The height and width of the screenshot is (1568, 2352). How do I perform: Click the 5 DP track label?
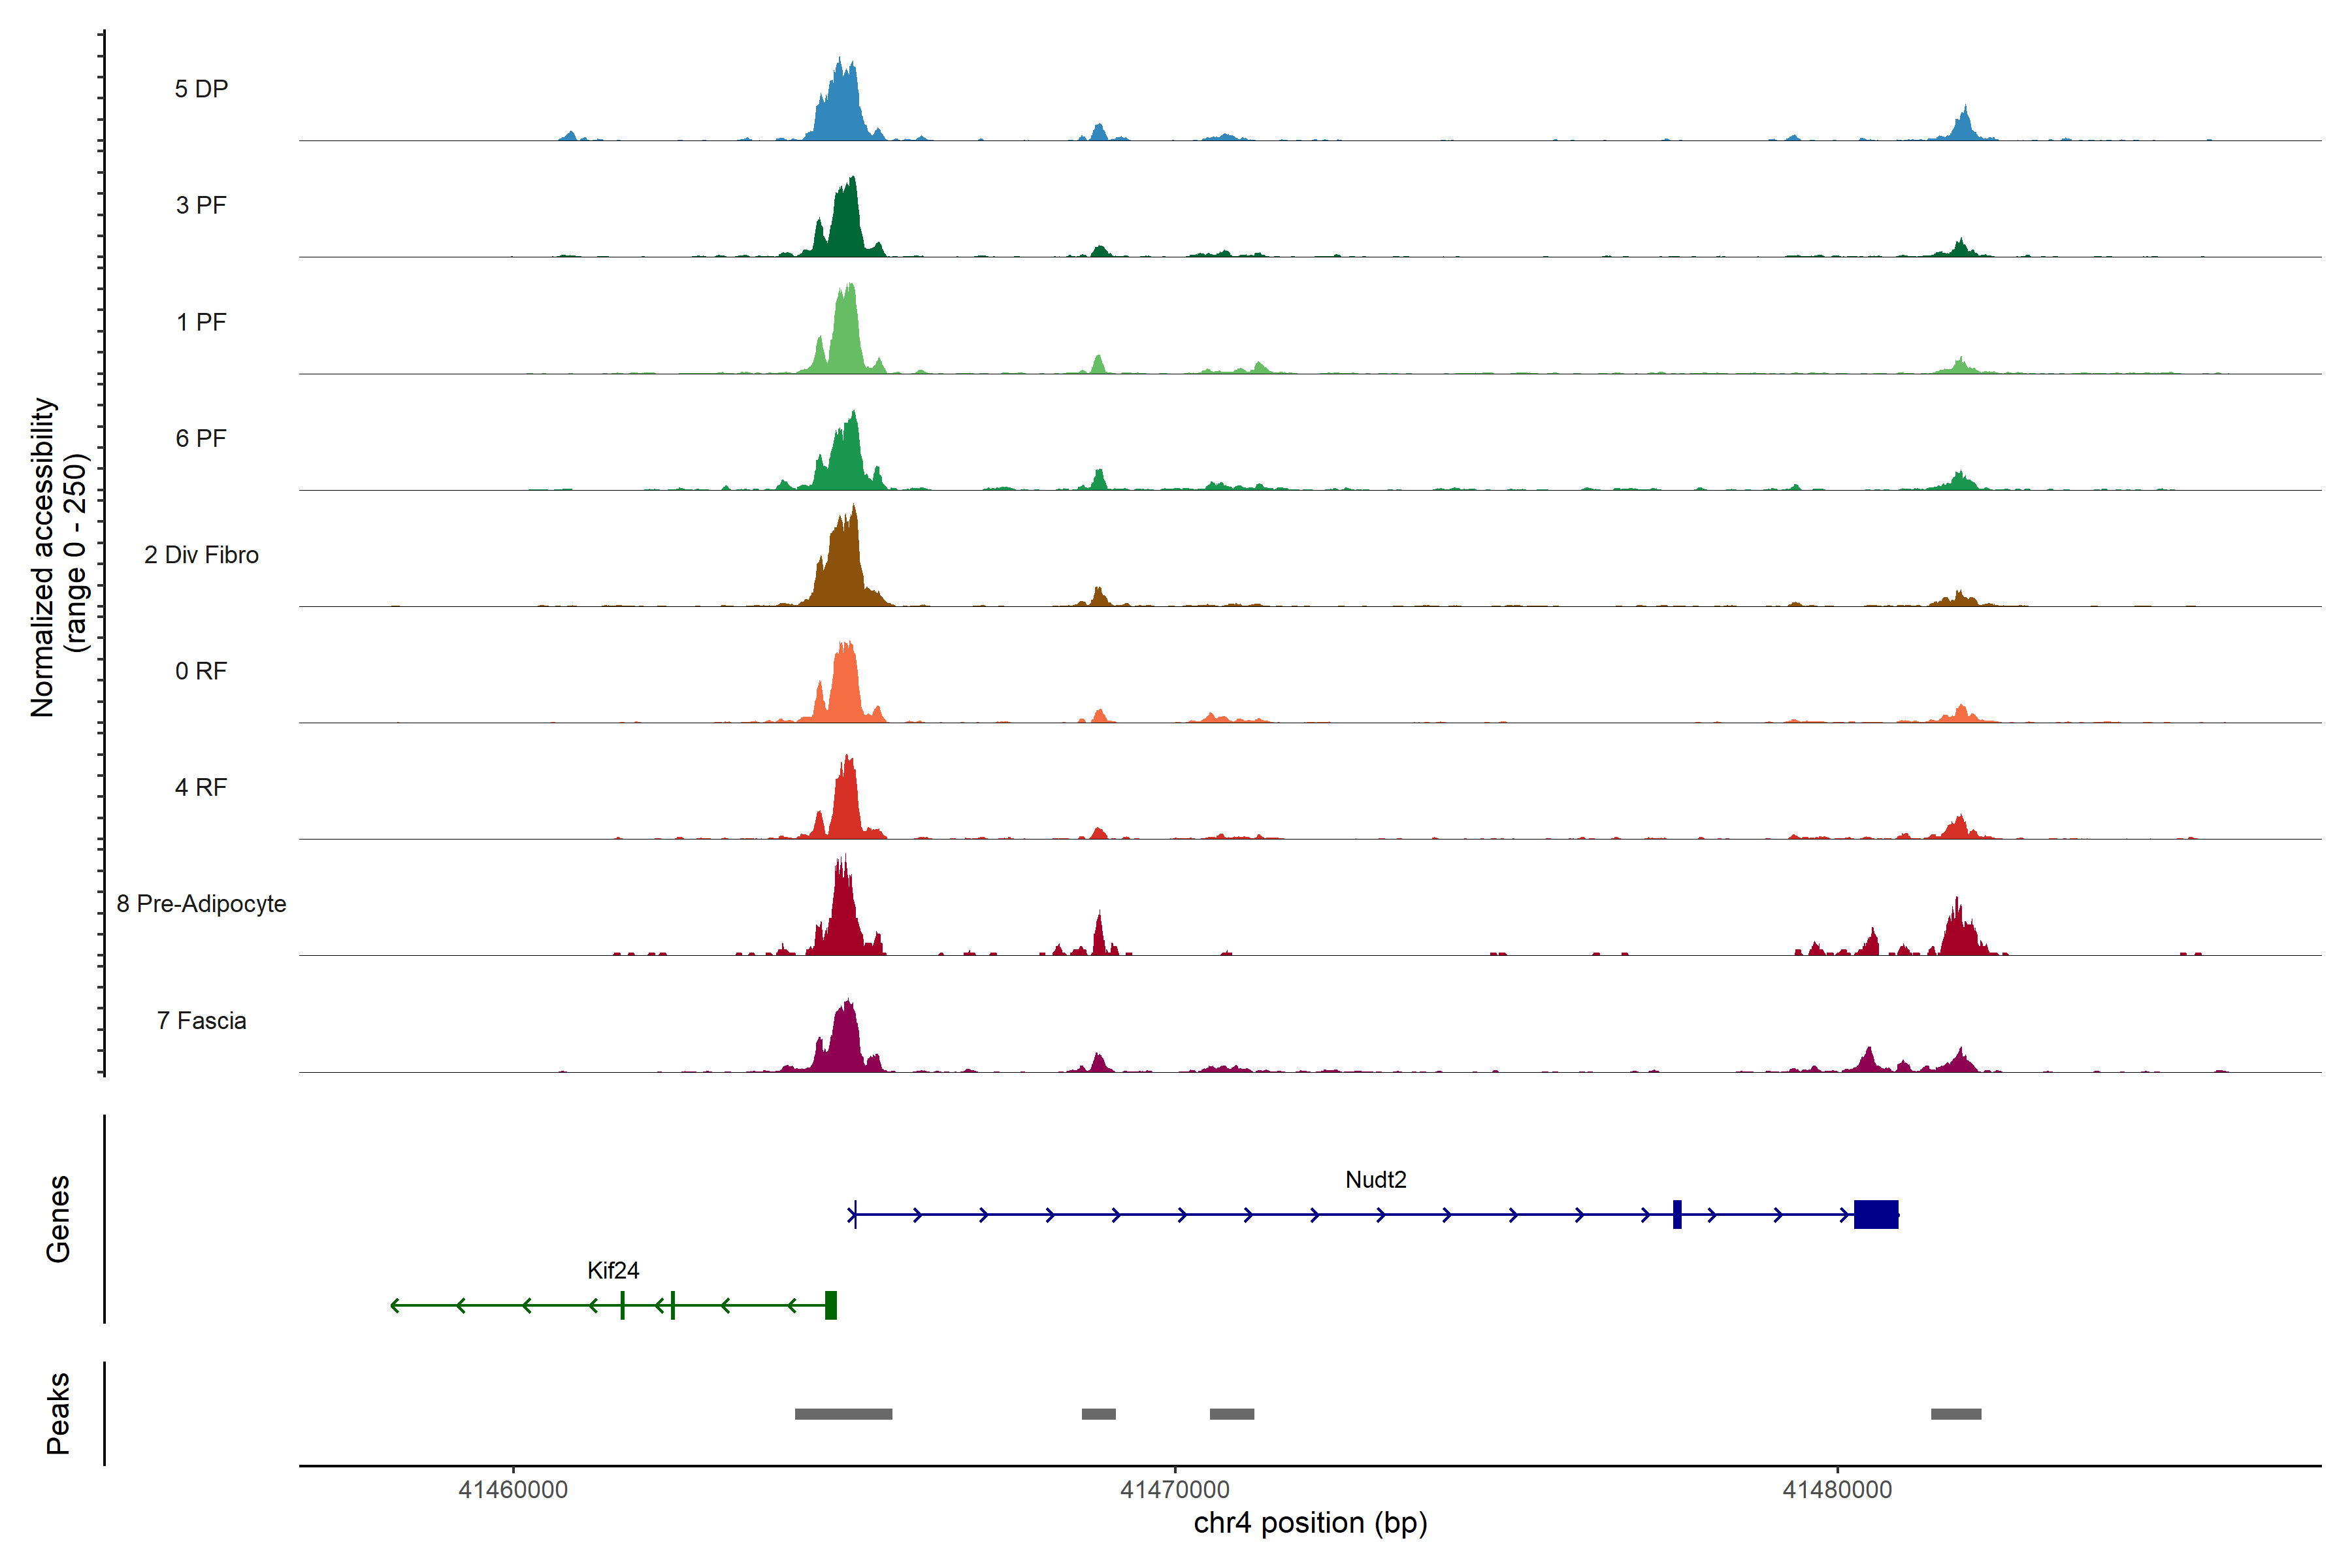click(x=201, y=89)
